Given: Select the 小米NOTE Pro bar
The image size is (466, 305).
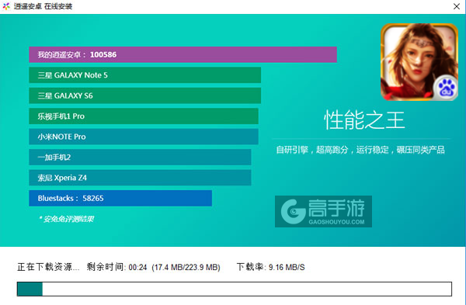Looking at the screenshot, I should [x=144, y=137].
